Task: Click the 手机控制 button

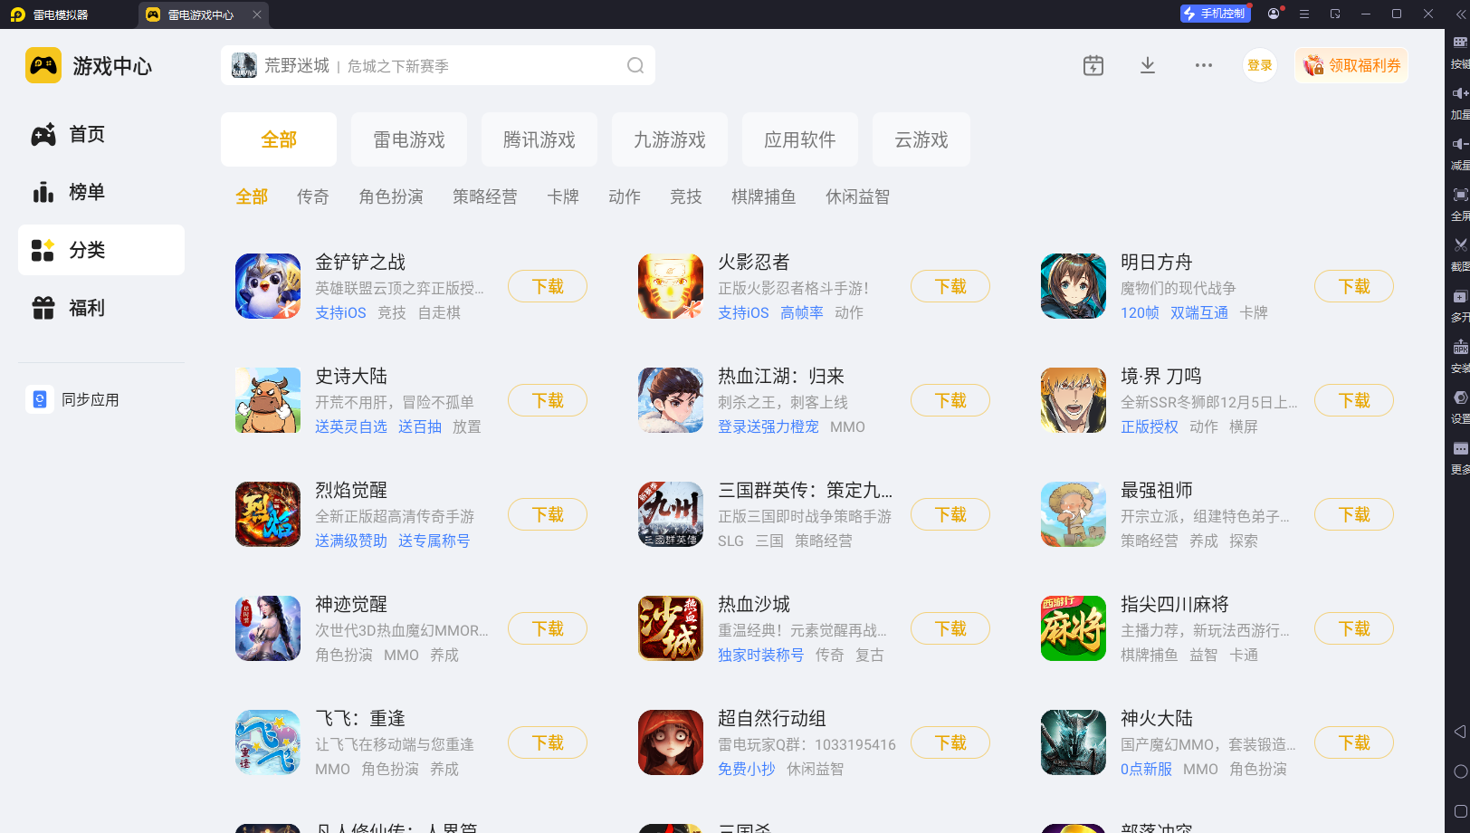Action: click(1216, 14)
